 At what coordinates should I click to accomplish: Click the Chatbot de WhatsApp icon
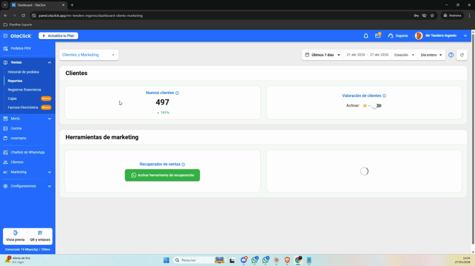tap(6, 152)
